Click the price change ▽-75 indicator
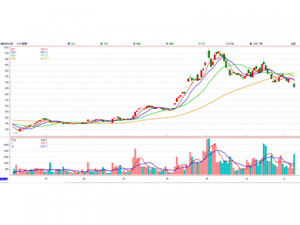This screenshot has width=300, height=225. [x=201, y=44]
